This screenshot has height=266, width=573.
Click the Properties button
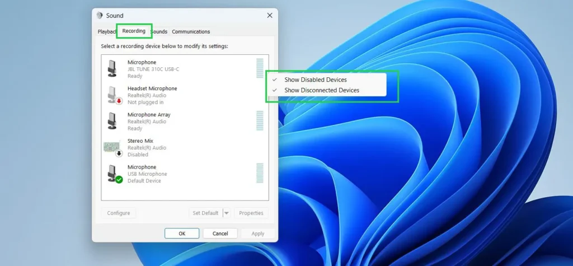click(251, 213)
